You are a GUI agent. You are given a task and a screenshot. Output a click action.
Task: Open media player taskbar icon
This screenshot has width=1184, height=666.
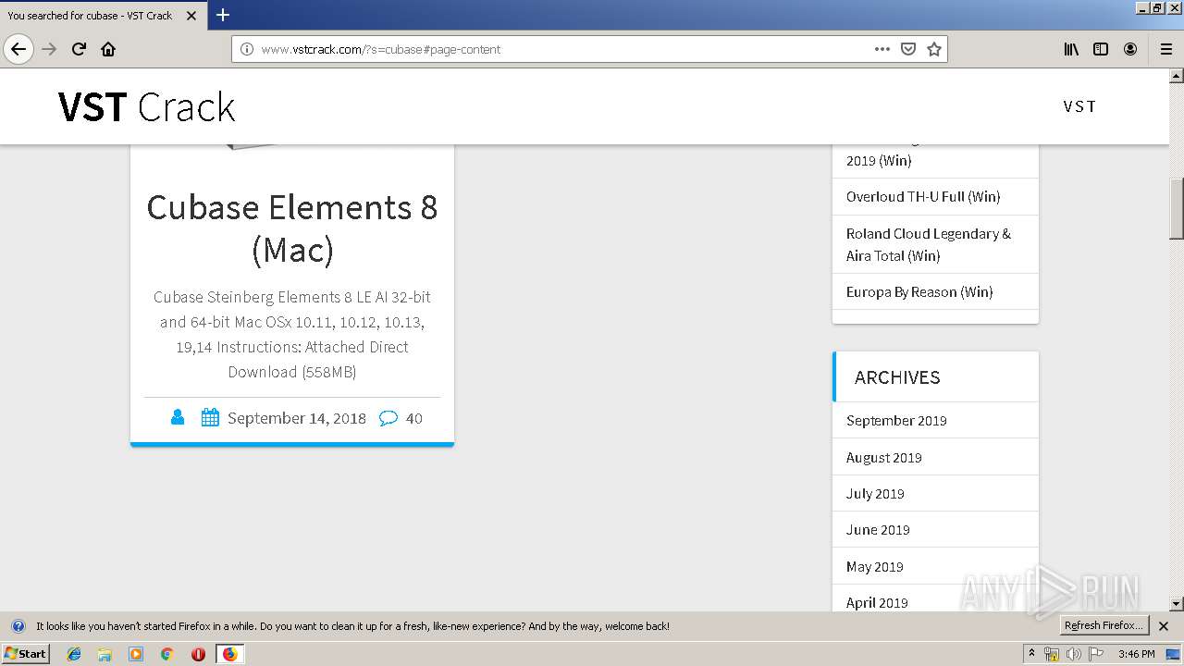tap(136, 654)
